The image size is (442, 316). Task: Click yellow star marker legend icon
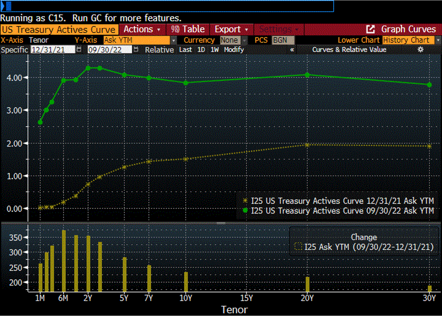coord(245,201)
